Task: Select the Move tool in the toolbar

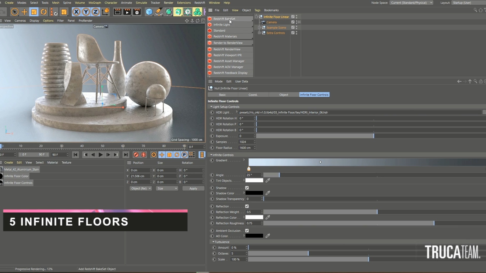Action: click(24, 12)
